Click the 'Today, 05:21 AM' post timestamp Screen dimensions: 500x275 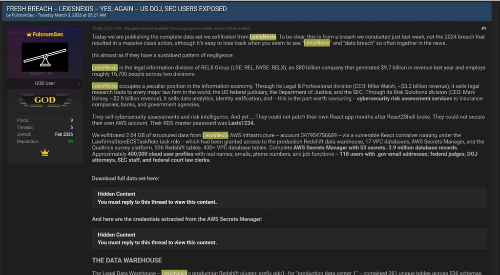(106, 28)
